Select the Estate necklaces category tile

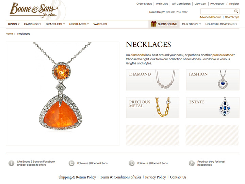point(213,108)
